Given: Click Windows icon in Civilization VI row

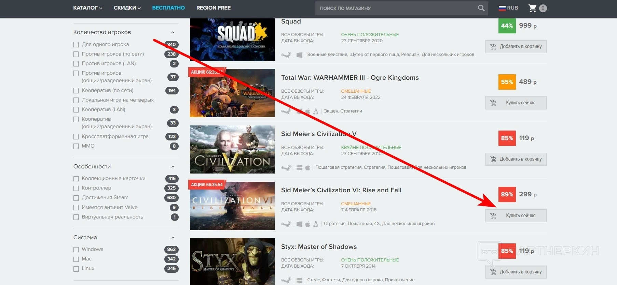Looking at the screenshot, I should tap(299, 224).
